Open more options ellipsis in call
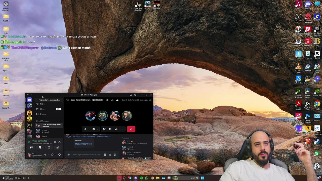 122,129
